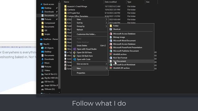The image size is (198, 111).
Task: Click Desktop under This PC
Action: pyautogui.click(x=48, y=51)
